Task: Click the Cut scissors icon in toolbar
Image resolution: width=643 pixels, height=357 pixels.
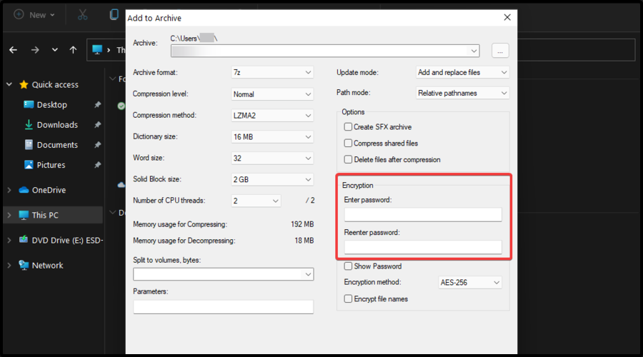Action: pyautogui.click(x=83, y=14)
